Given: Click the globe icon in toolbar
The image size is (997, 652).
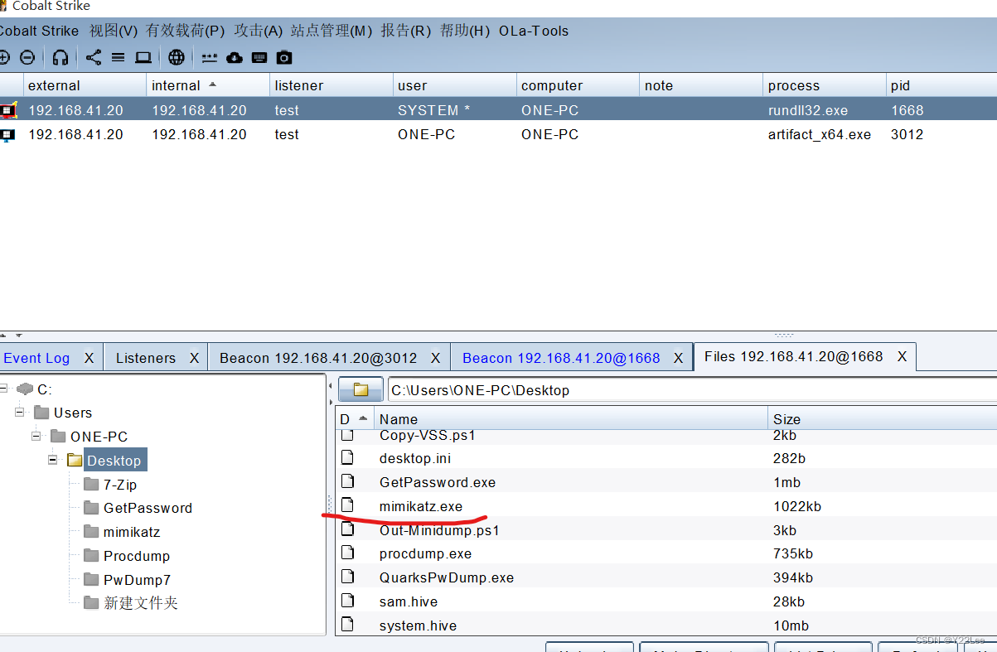Looking at the screenshot, I should point(177,57).
